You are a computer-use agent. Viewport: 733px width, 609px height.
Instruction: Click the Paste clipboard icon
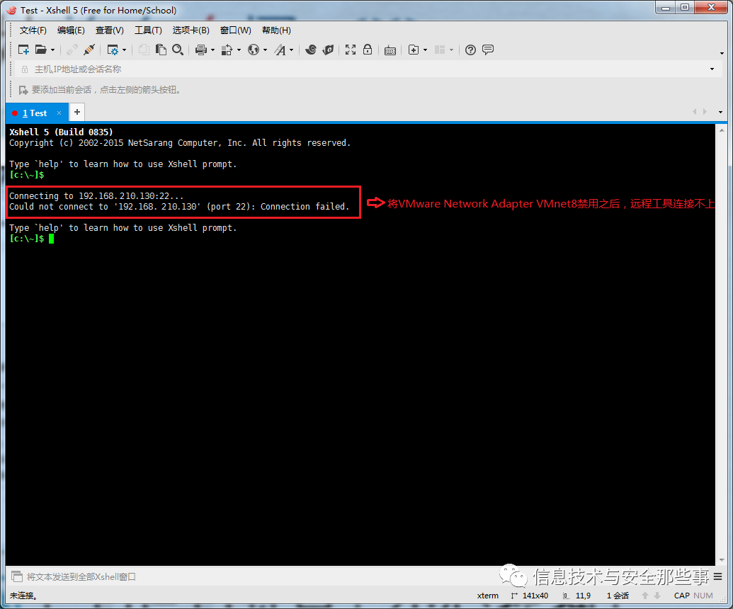pyautogui.click(x=161, y=50)
